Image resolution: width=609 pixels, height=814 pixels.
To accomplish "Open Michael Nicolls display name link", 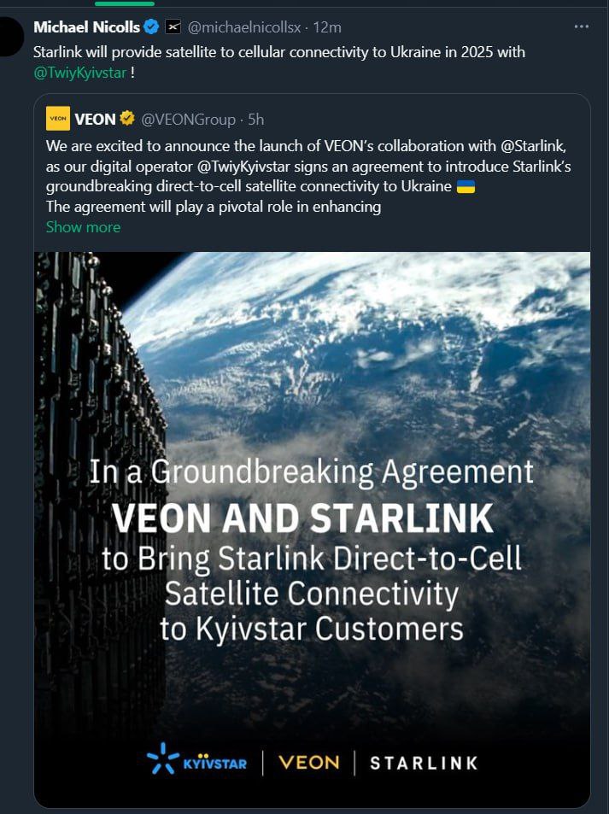I will [x=87, y=27].
